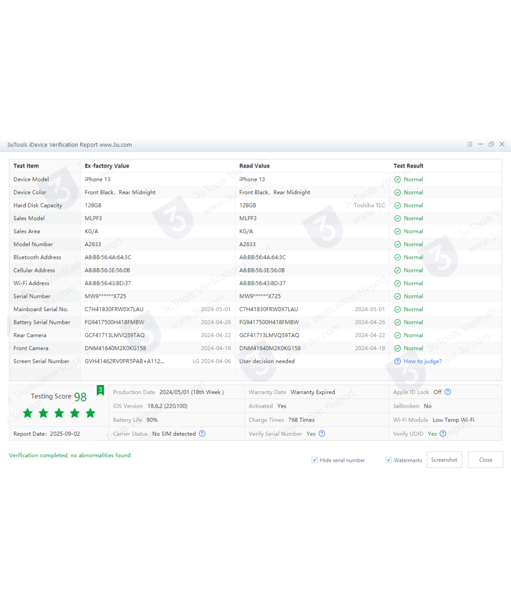The height and width of the screenshot is (613, 511).
Task: Select the Screen Serial Number row value
Action: pos(125,361)
